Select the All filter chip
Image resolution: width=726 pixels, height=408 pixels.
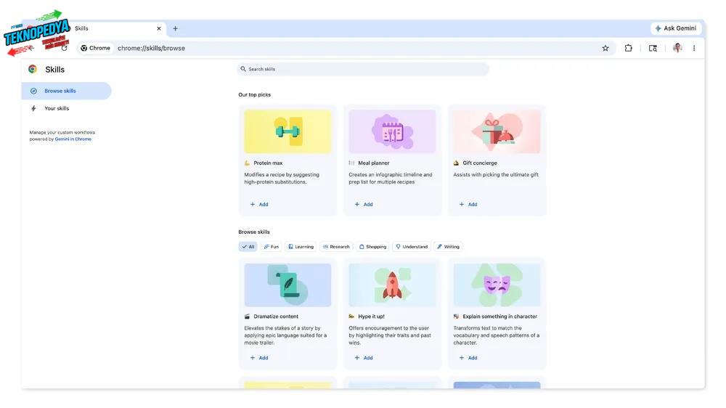(x=248, y=247)
